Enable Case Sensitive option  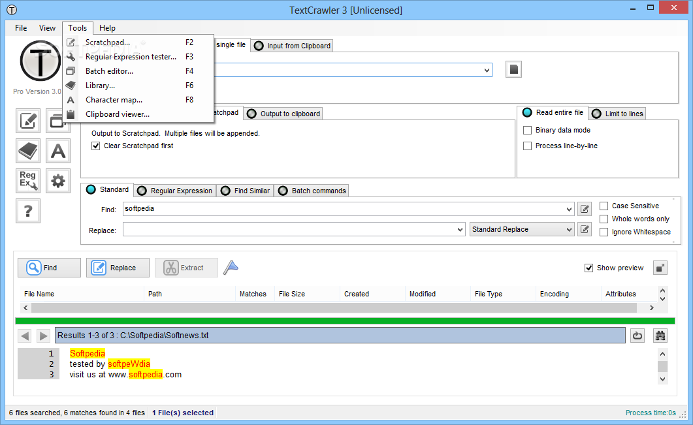tap(604, 206)
